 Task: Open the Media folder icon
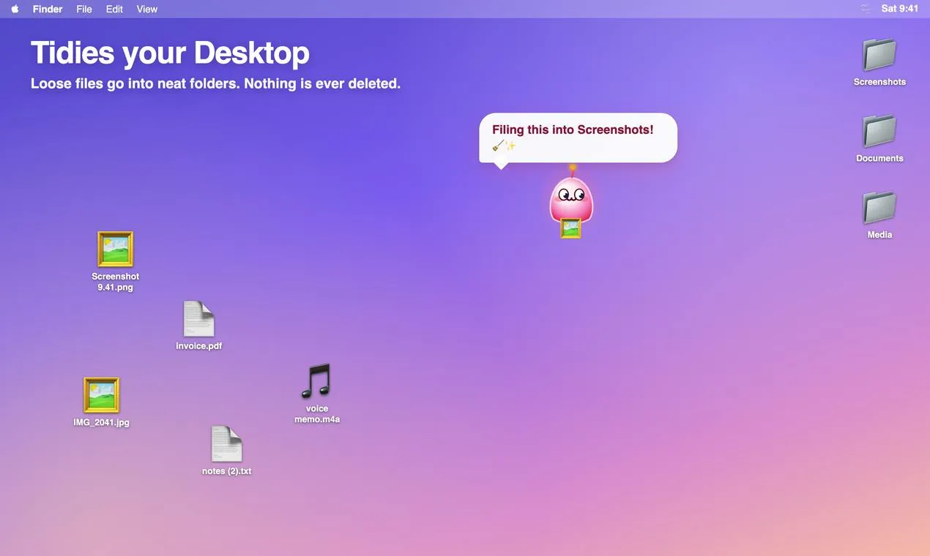pyautogui.click(x=879, y=208)
